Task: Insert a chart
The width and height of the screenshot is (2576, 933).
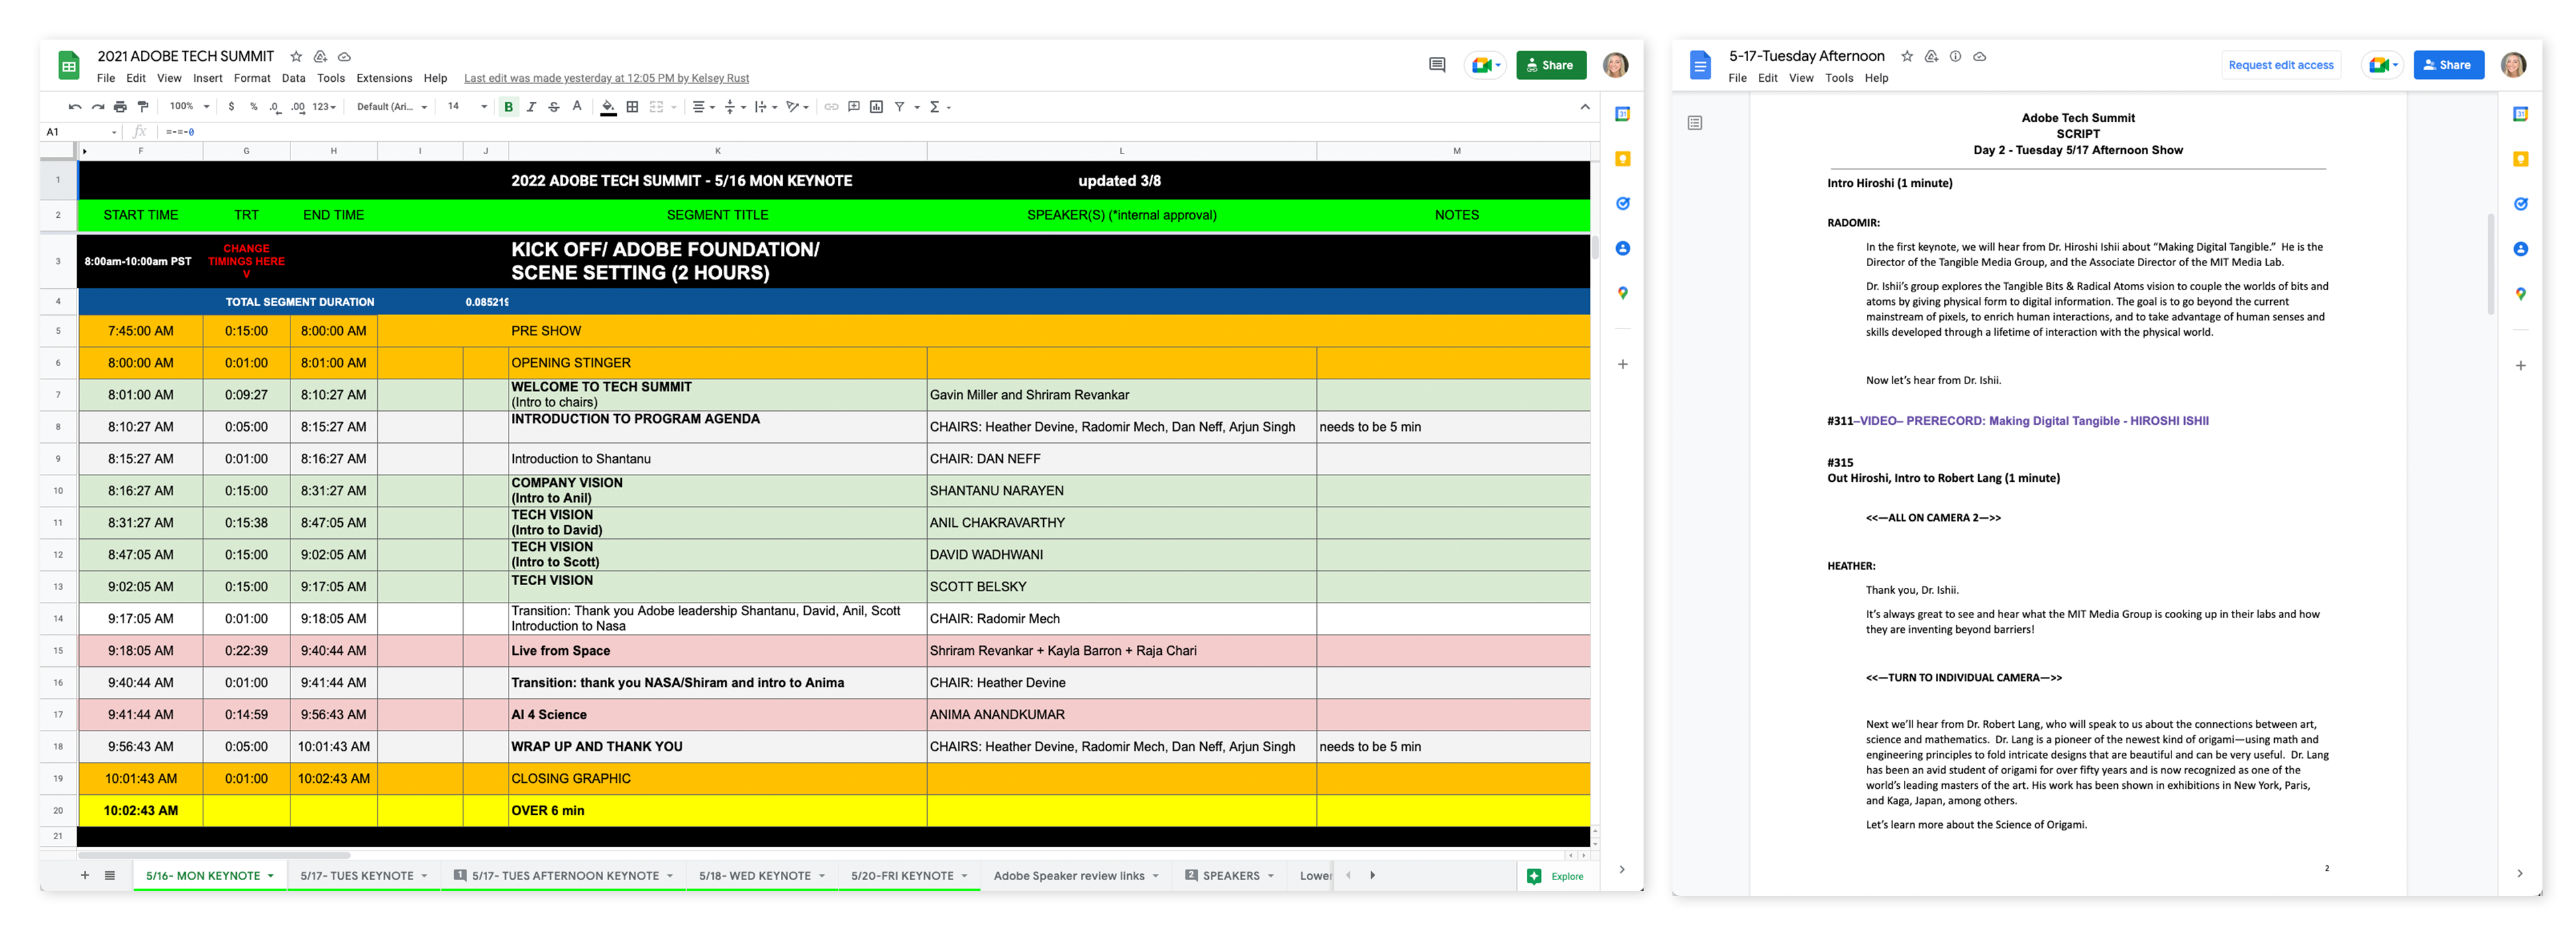Action: tap(876, 107)
